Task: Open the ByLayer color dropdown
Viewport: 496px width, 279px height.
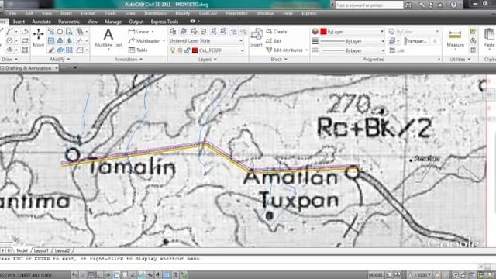Action: 381,32
